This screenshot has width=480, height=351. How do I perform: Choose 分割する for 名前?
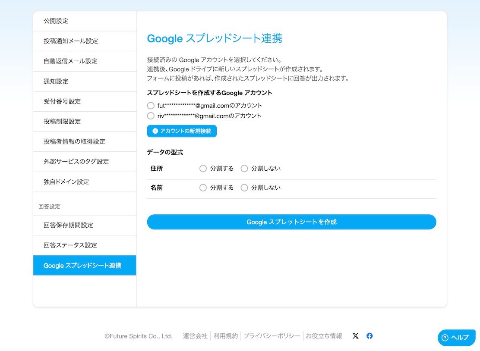point(203,188)
